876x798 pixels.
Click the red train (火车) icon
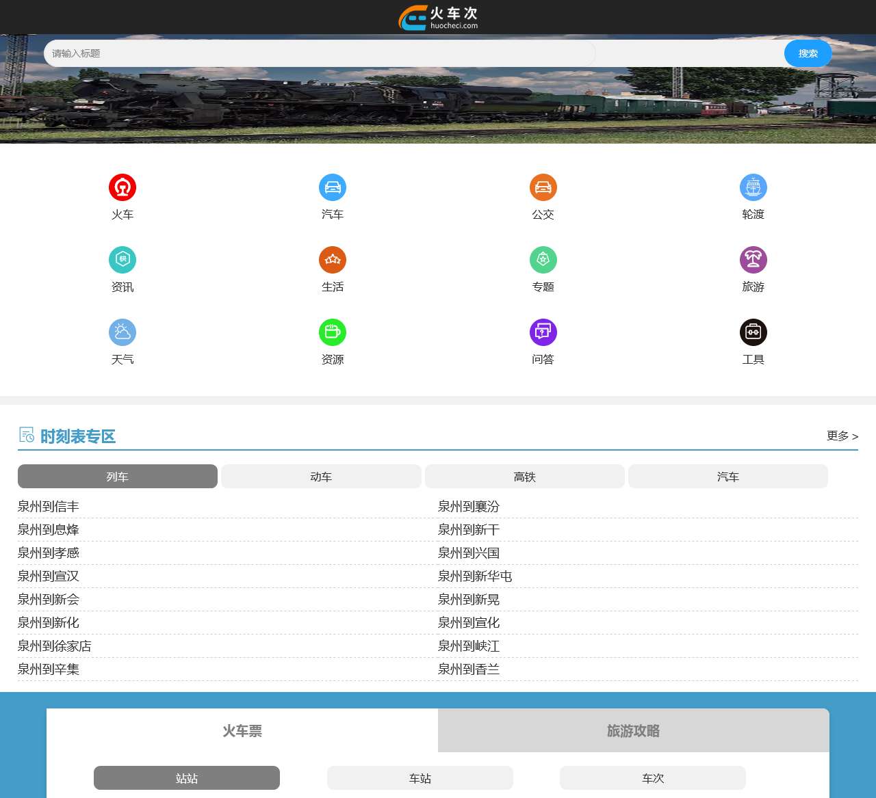tap(123, 187)
